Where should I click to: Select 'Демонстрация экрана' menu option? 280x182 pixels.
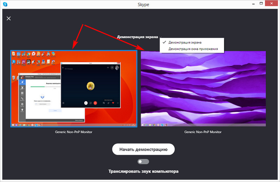tap(192, 42)
